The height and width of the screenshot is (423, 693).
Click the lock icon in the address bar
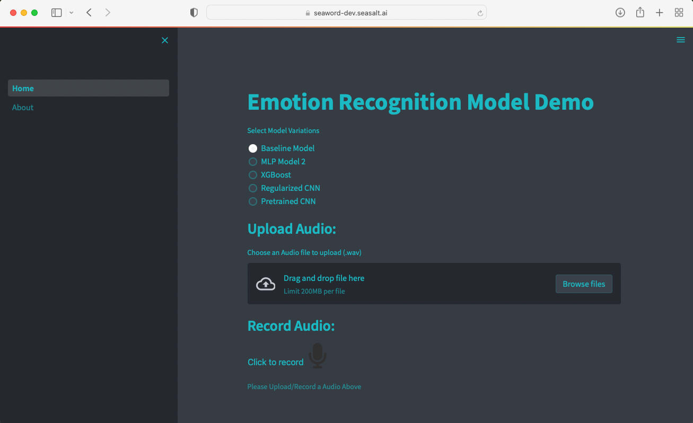(308, 13)
